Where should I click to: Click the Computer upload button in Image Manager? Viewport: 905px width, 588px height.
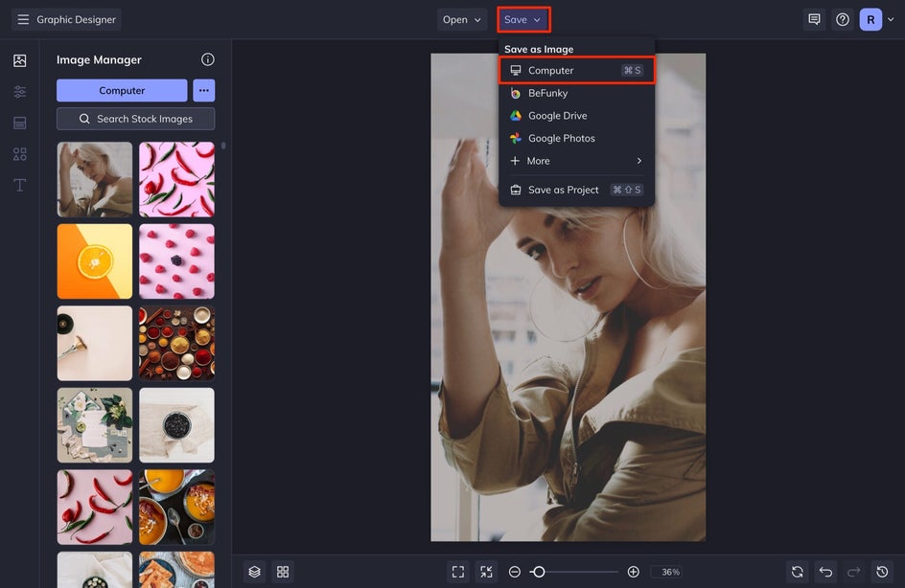pos(122,91)
